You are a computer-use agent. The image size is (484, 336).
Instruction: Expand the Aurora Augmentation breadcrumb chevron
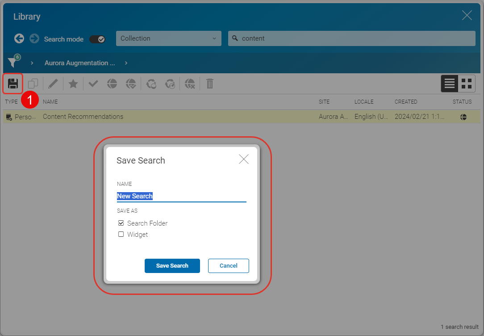[126, 63]
